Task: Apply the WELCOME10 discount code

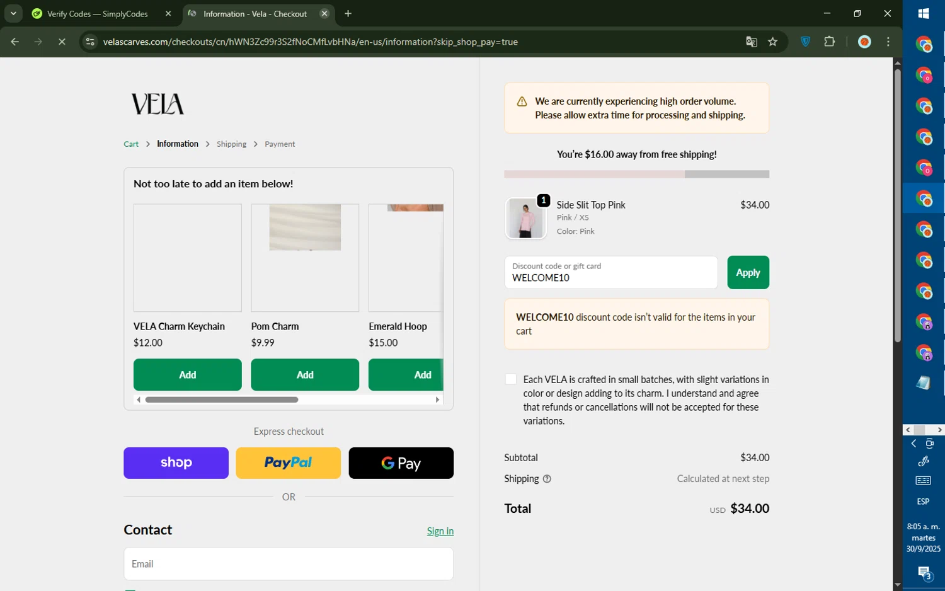Action: tap(748, 272)
